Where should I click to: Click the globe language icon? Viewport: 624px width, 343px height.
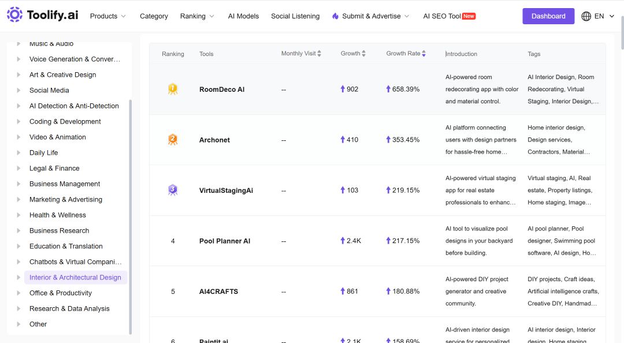(x=586, y=16)
